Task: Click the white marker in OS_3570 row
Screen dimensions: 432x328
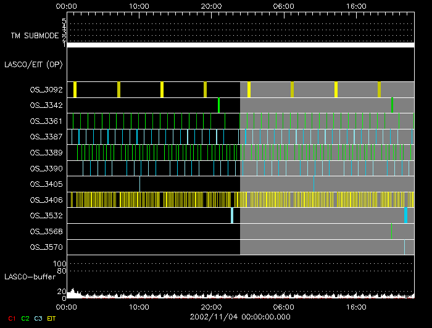Action: click(x=404, y=247)
